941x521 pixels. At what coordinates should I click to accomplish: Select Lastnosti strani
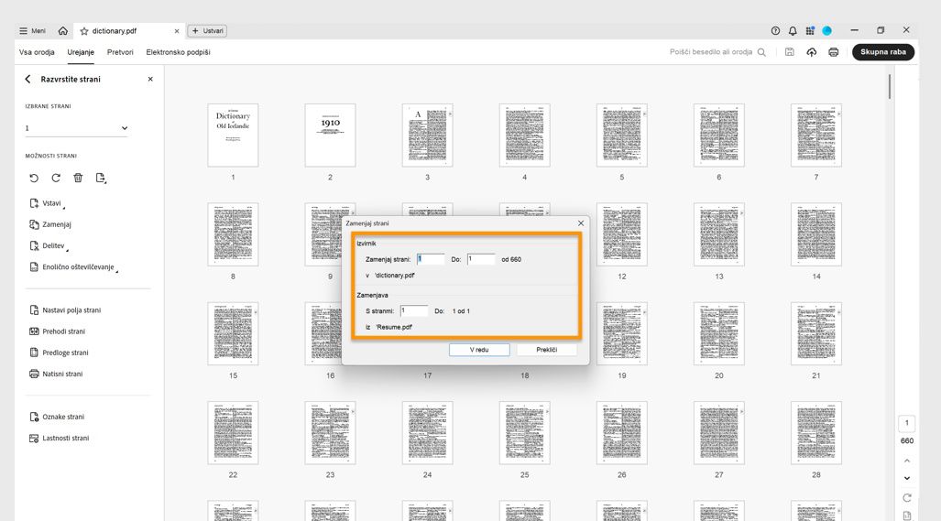[59, 439]
